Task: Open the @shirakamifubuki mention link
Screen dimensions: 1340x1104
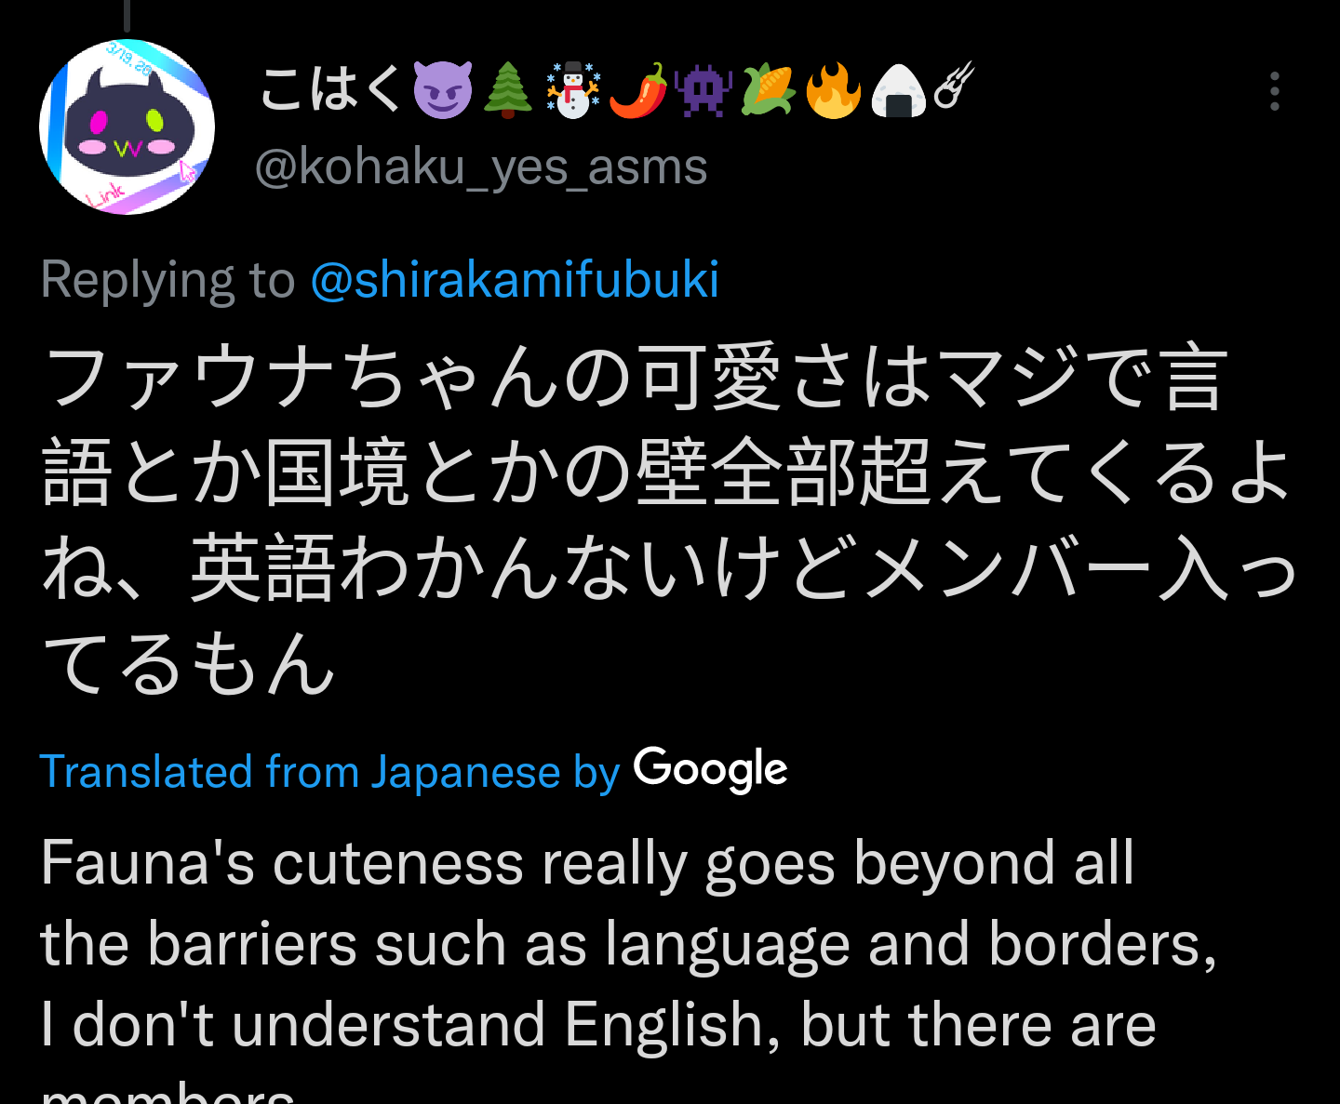Action: pyautogui.click(x=515, y=279)
